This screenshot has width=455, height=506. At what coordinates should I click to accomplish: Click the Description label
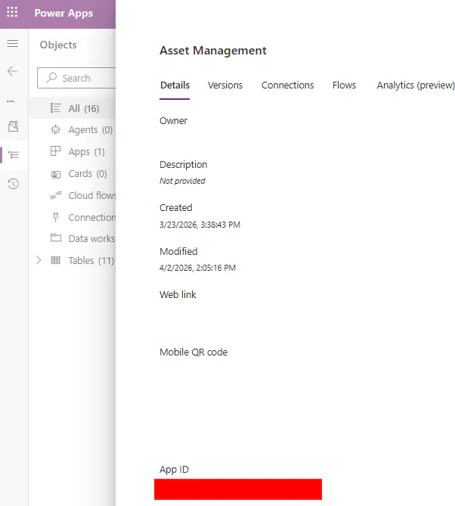(x=183, y=165)
